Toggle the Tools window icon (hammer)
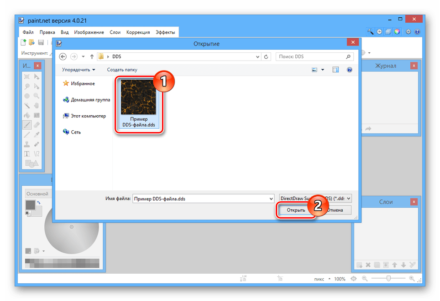The image size is (440, 301). click(x=371, y=32)
